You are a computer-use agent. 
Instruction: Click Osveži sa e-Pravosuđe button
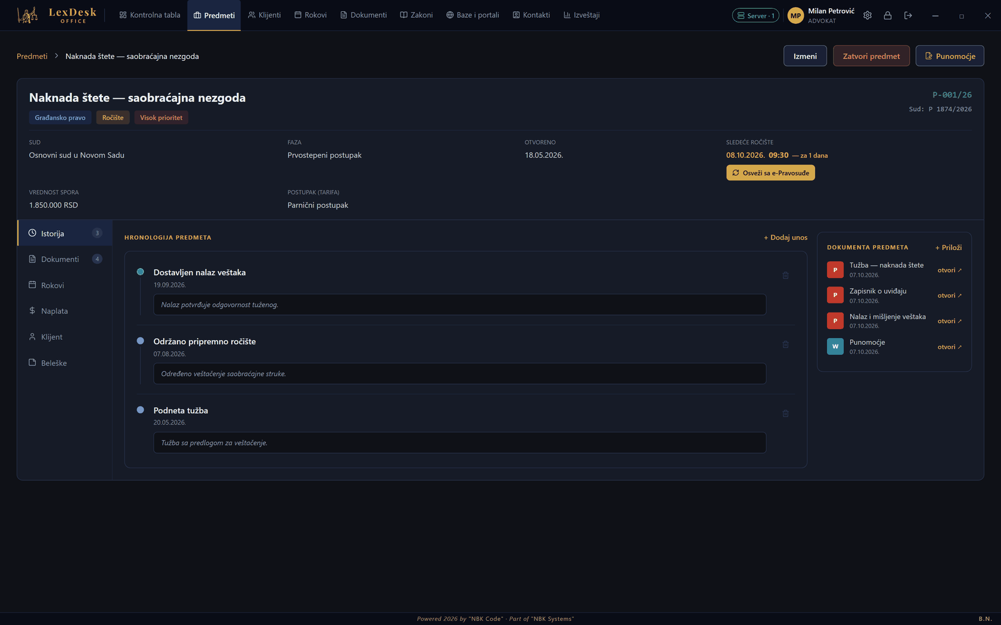tap(770, 173)
